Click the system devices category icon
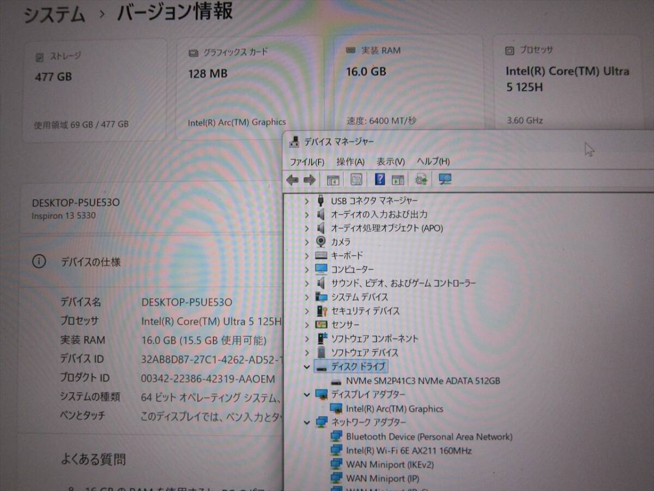 point(322,297)
